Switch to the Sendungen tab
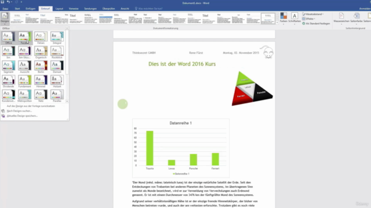 click(x=90, y=9)
